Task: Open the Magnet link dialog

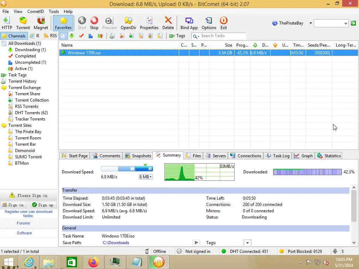Action: (41, 23)
